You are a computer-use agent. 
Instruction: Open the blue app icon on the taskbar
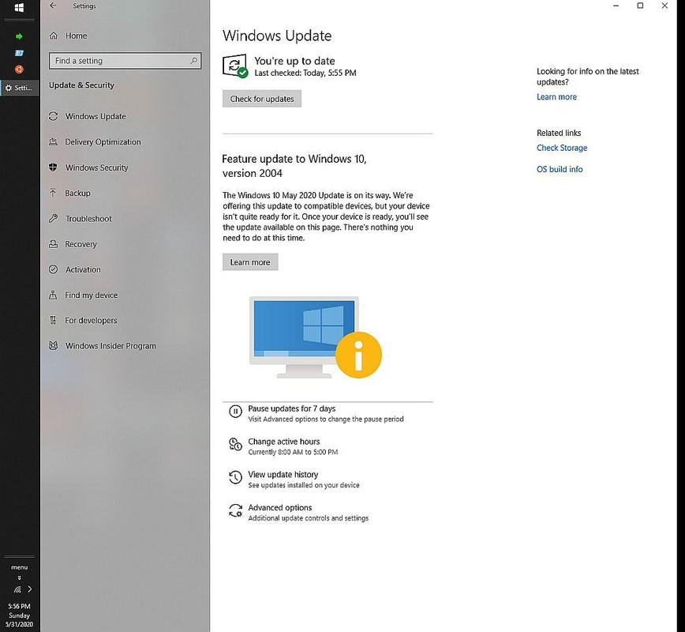coord(19,53)
